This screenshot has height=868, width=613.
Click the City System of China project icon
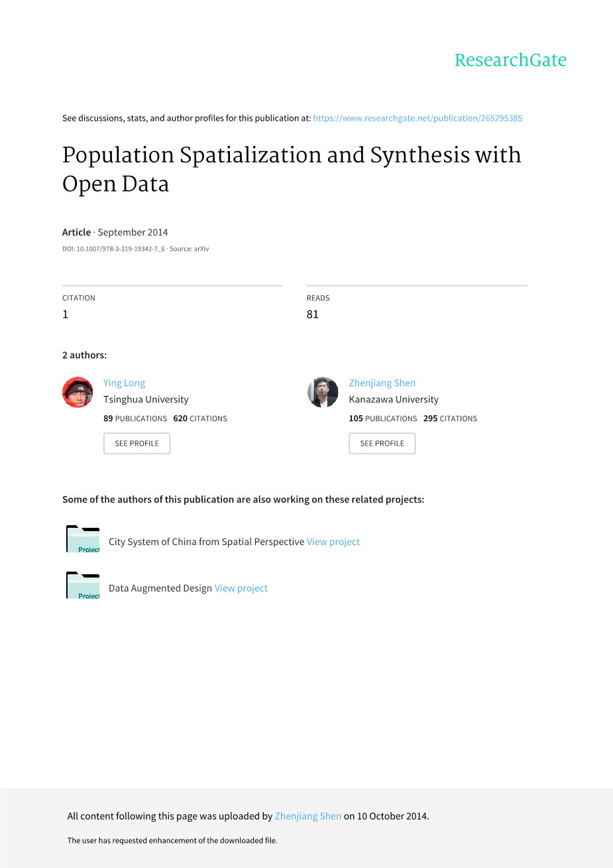point(83,539)
